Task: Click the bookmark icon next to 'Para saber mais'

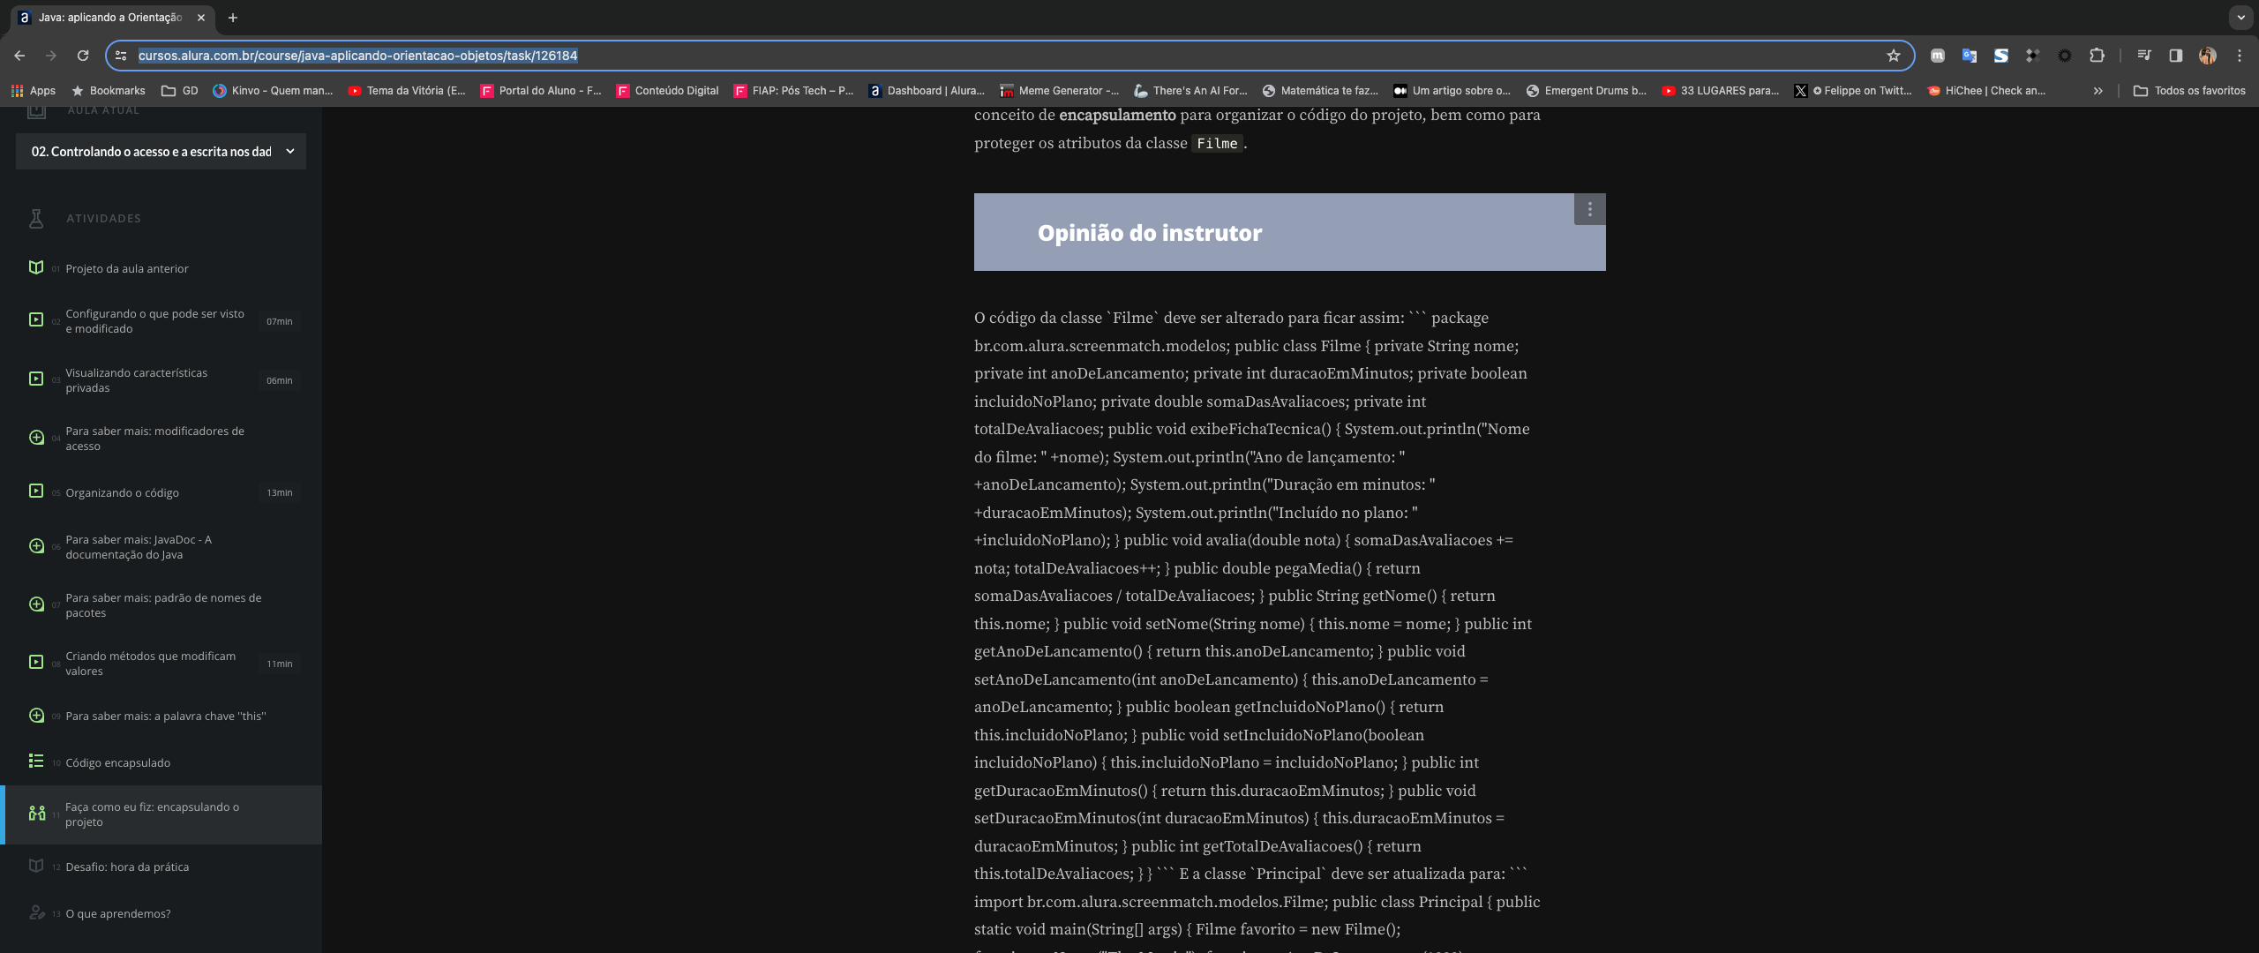Action: [x=36, y=438]
